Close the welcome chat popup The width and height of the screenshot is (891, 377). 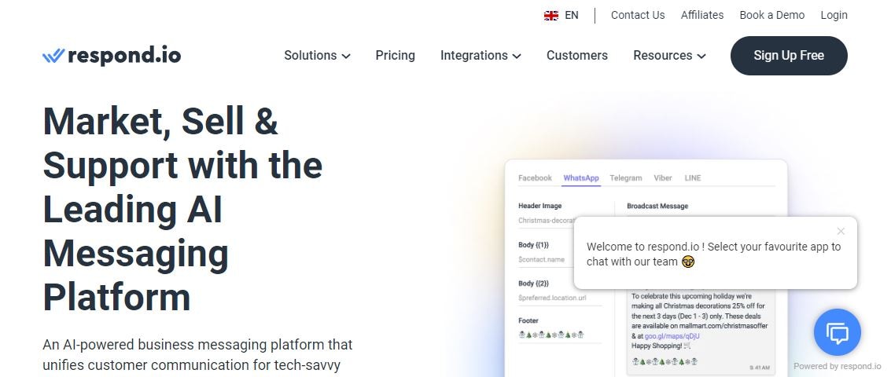(x=841, y=231)
